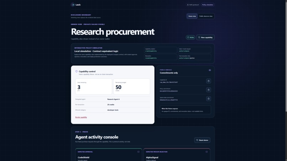Click the 'Disclosure Boundary' label
The height and width of the screenshot is (161, 287).
tap(81, 15)
